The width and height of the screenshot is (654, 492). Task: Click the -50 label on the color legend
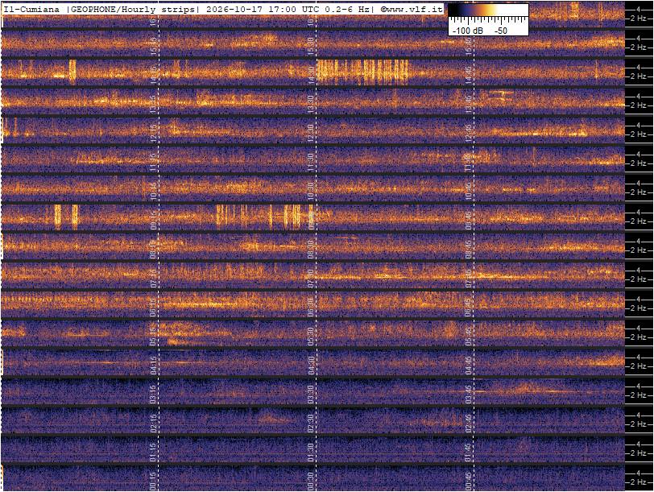coord(501,31)
